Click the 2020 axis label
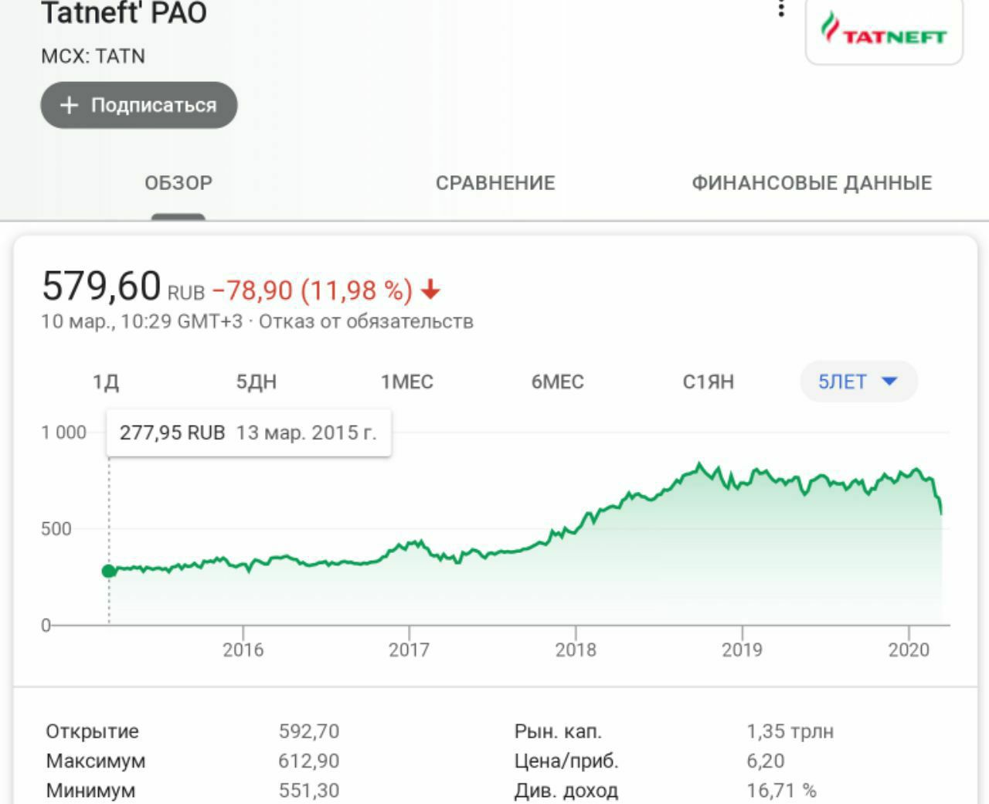989x804 pixels. click(x=909, y=650)
